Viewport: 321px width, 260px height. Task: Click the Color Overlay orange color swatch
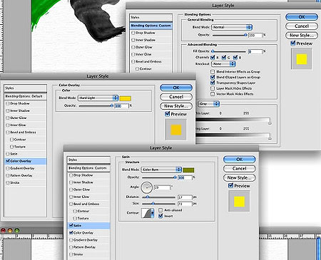tap(125, 98)
